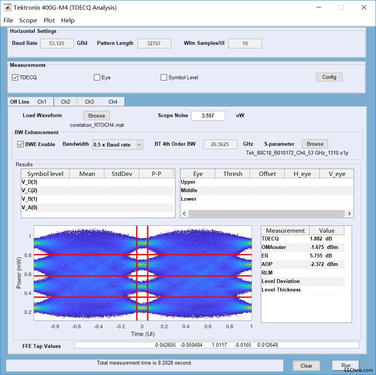The width and height of the screenshot is (376, 375).
Task: Open the Scope menu
Action: 28,20
